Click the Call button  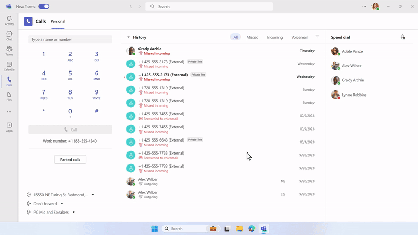(70, 130)
